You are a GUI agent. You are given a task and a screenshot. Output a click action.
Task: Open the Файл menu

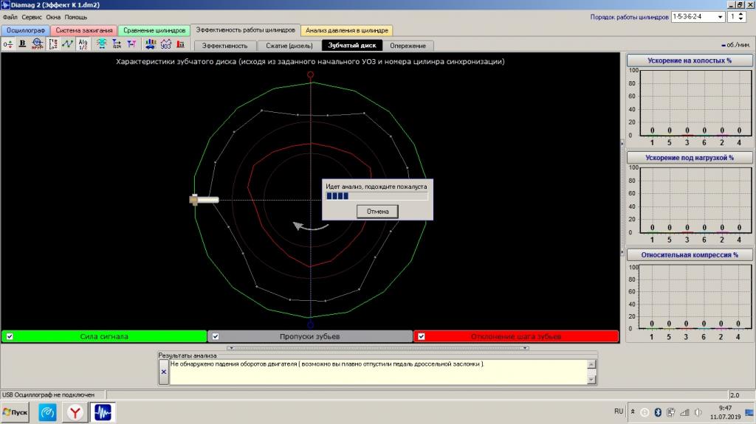pyautogui.click(x=10, y=17)
